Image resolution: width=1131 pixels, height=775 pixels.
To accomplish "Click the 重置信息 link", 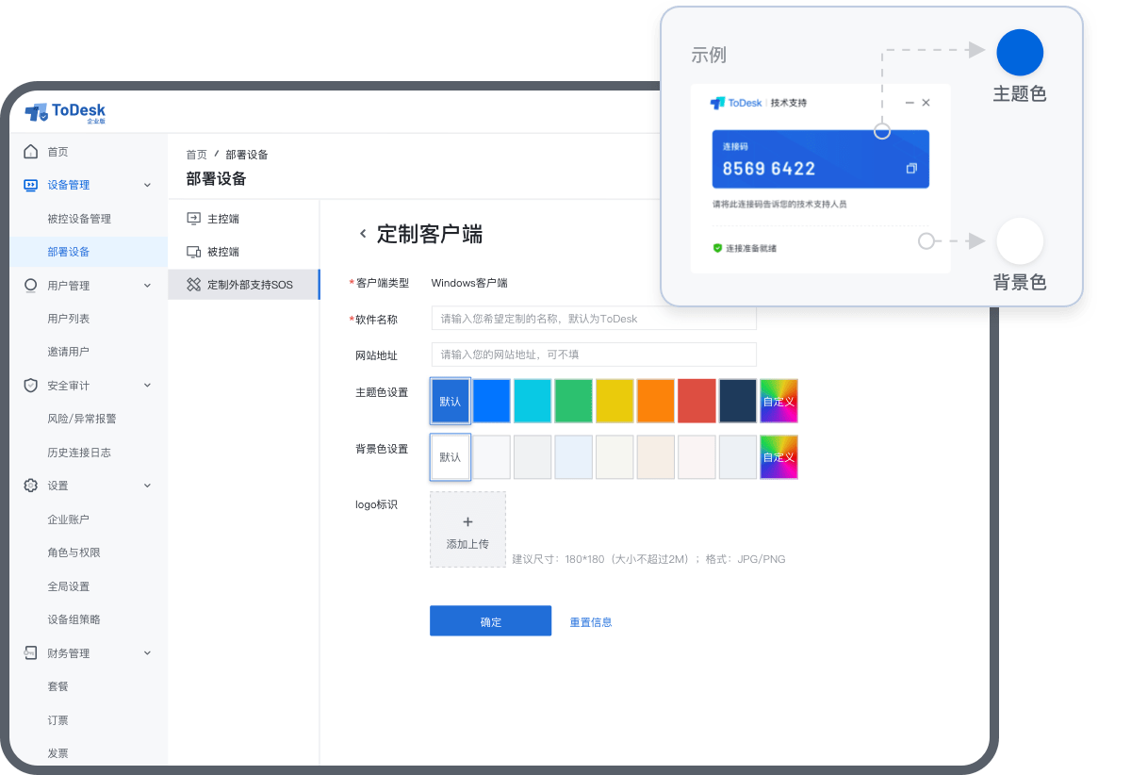I will [x=591, y=622].
